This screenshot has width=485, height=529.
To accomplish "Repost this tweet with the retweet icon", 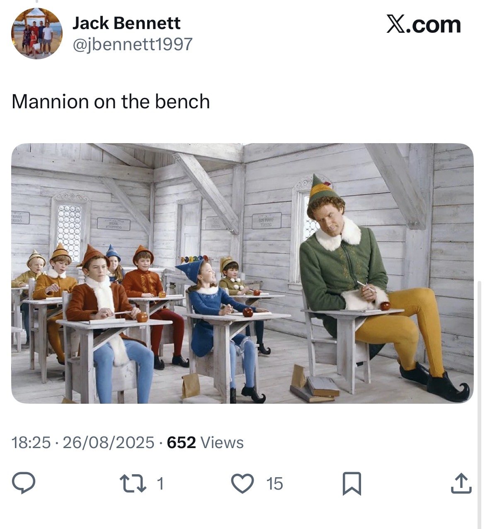I will click(x=133, y=484).
